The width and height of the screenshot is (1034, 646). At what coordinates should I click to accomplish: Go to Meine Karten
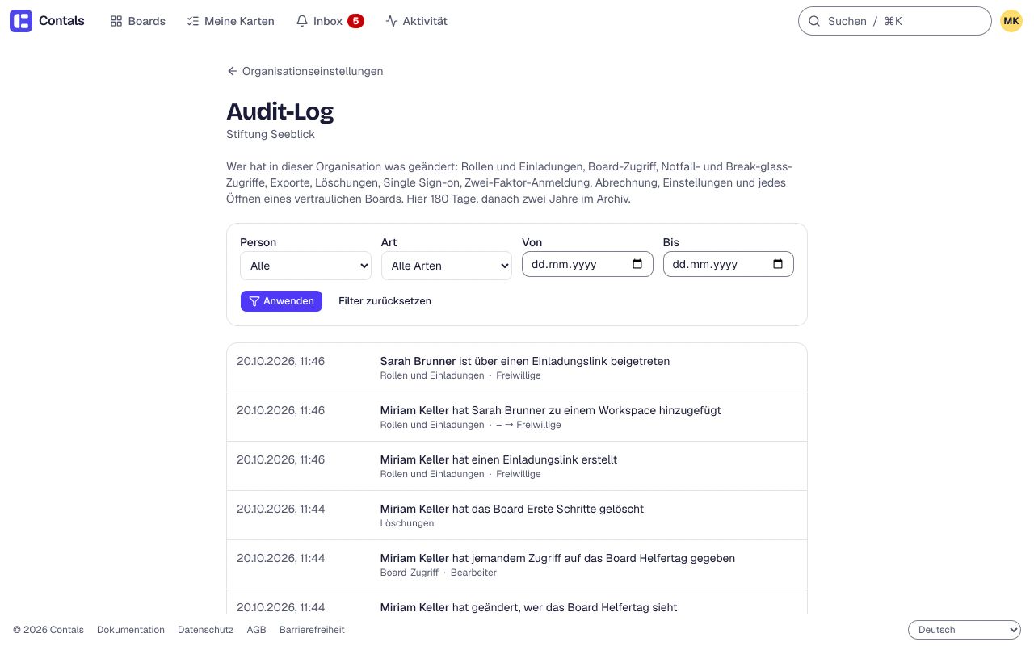230,21
